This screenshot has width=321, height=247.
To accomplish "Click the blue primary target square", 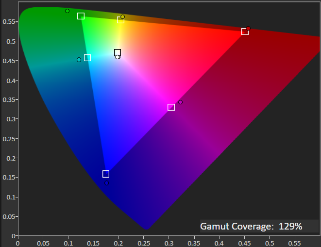I will tap(106, 174).
